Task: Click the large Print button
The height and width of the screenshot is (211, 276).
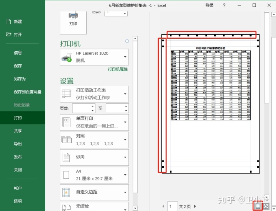Action: (x=73, y=23)
